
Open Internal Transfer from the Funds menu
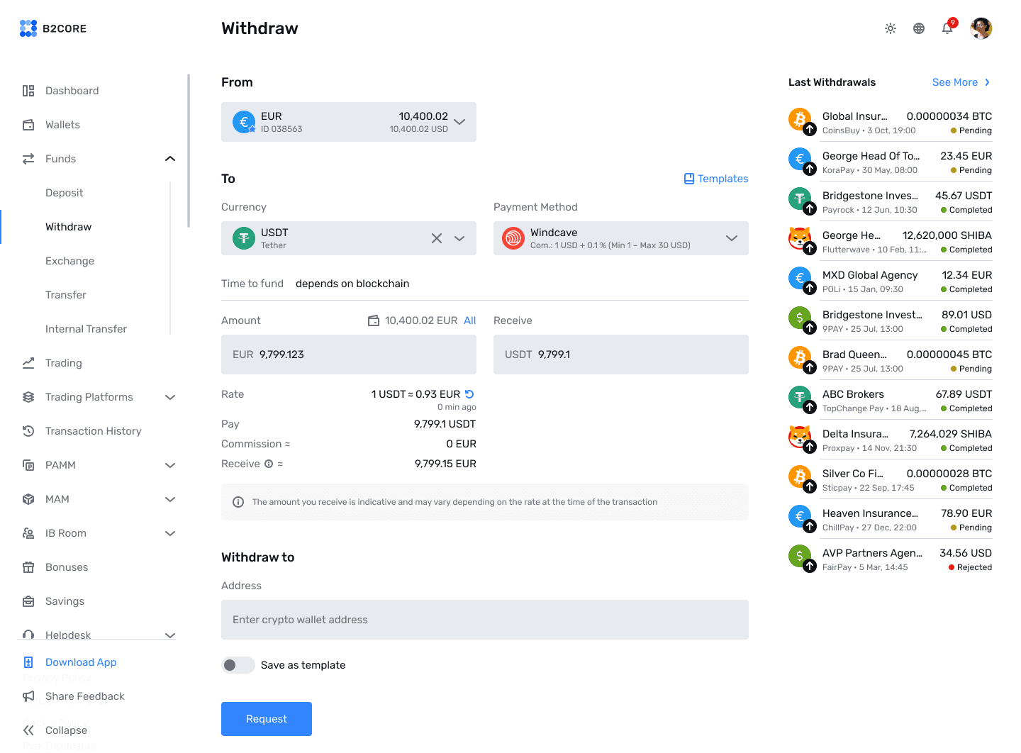[85, 328]
